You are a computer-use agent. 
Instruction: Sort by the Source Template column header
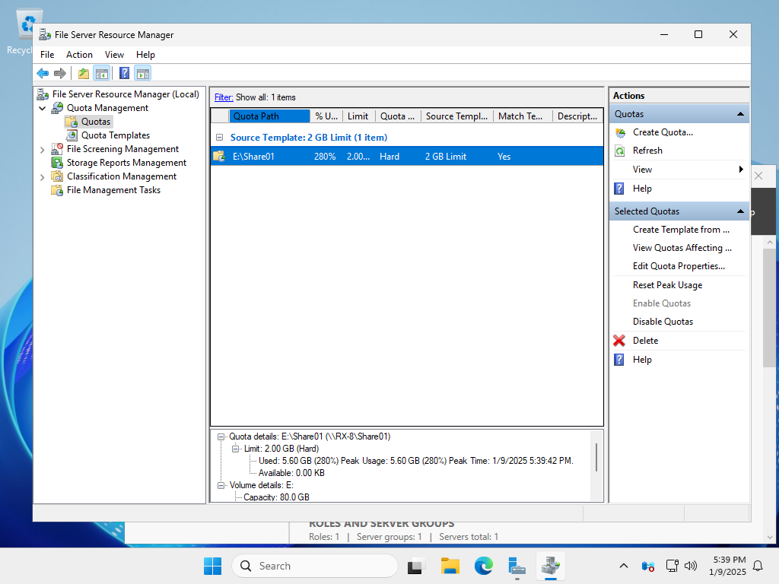click(x=456, y=116)
